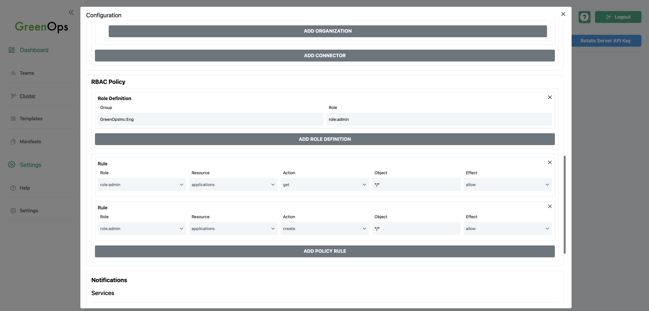
Task: Close the Configuration dialog
Action: click(563, 14)
